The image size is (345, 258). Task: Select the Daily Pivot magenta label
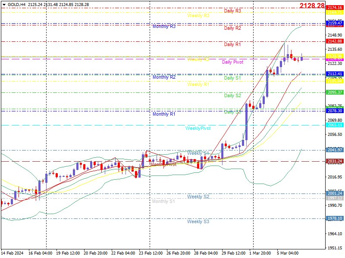(232, 62)
